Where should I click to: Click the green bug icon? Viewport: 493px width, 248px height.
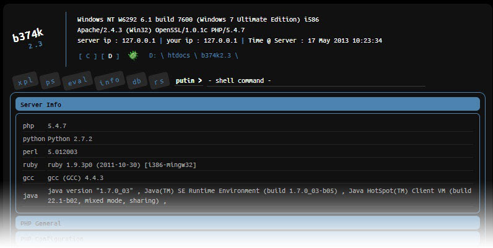(133, 56)
